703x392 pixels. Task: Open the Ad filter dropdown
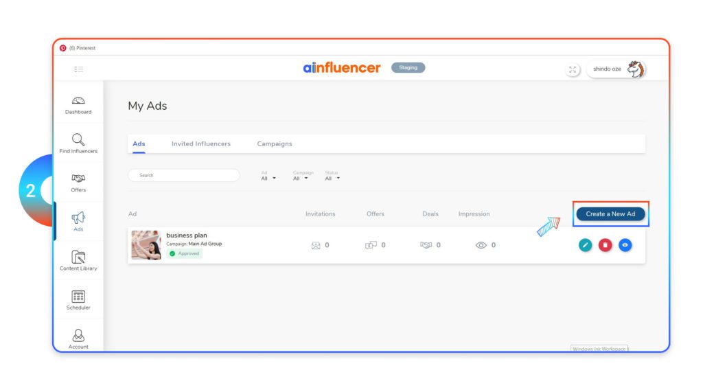268,176
